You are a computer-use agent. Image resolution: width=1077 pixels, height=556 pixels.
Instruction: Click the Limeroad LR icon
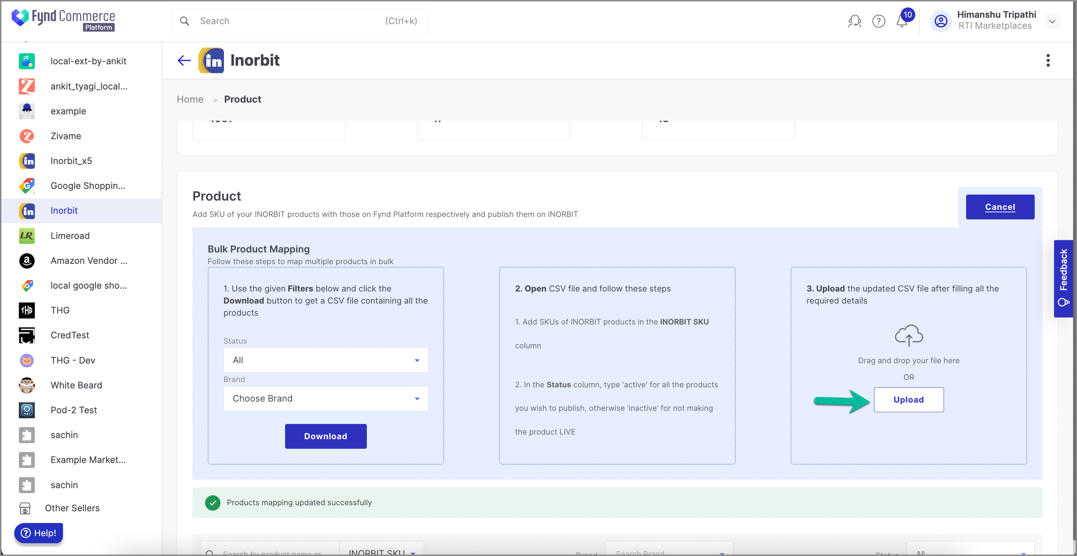click(x=27, y=236)
